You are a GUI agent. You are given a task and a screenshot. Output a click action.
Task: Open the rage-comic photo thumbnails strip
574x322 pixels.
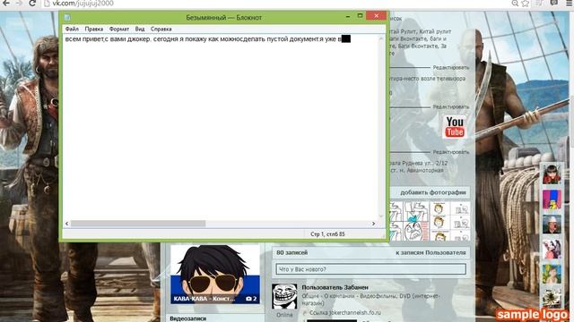click(x=430, y=221)
